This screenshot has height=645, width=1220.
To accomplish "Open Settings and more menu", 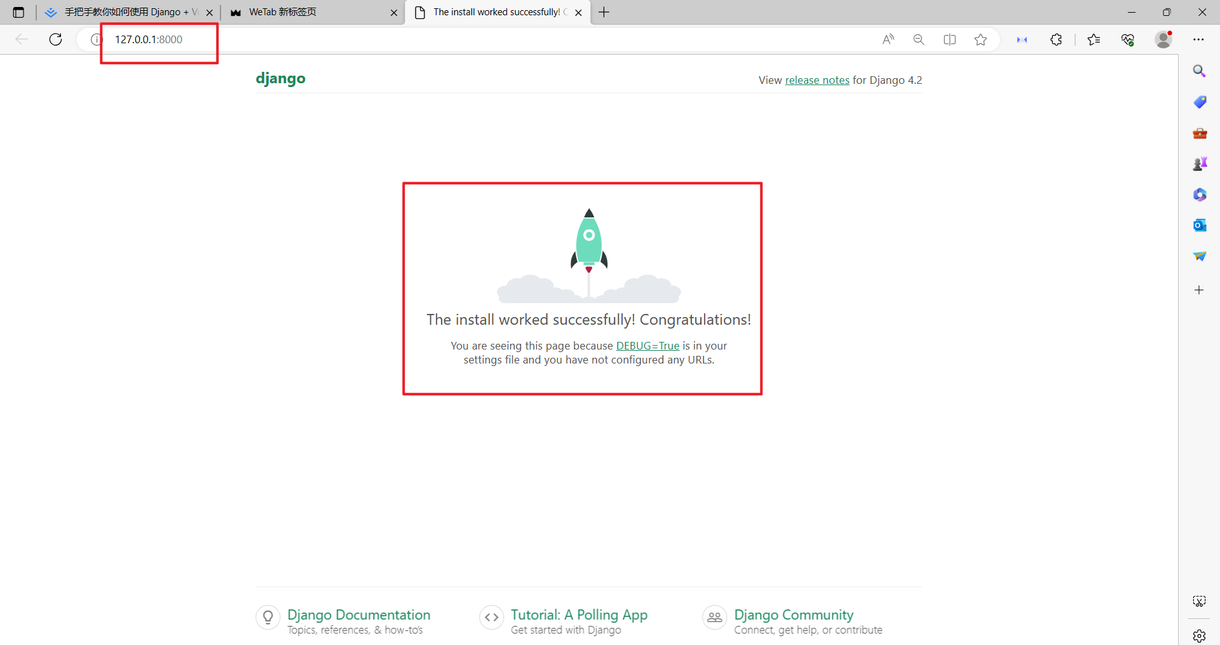I will [x=1198, y=39].
